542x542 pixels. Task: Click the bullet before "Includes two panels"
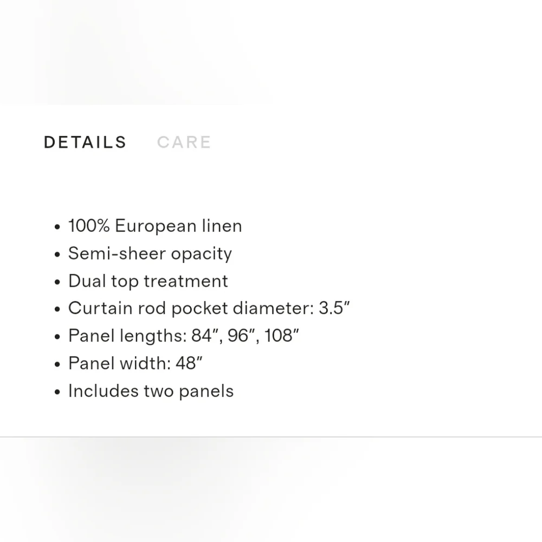pos(57,392)
